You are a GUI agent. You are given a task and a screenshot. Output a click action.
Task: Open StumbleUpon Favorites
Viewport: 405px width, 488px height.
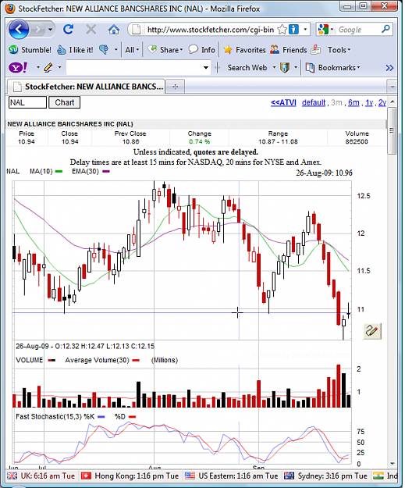(244, 50)
